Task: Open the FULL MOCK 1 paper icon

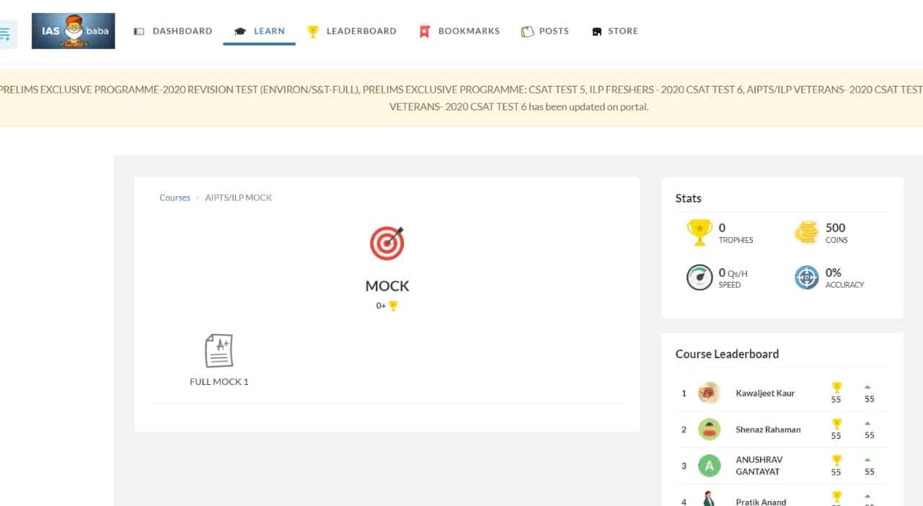Action: (x=219, y=351)
